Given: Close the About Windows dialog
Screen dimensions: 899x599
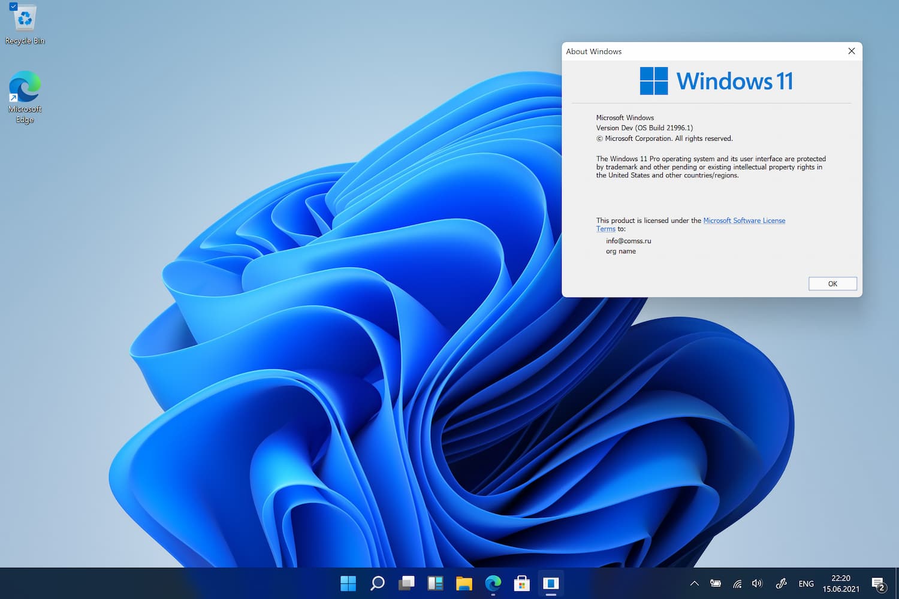Looking at the screenshot, I should [x=851, y=51].
